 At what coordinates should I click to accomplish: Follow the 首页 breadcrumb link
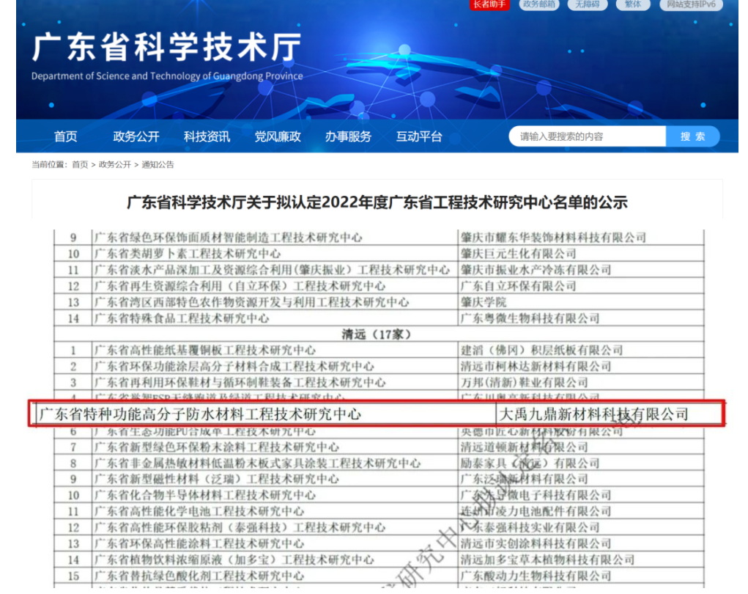tap(80, 165)
